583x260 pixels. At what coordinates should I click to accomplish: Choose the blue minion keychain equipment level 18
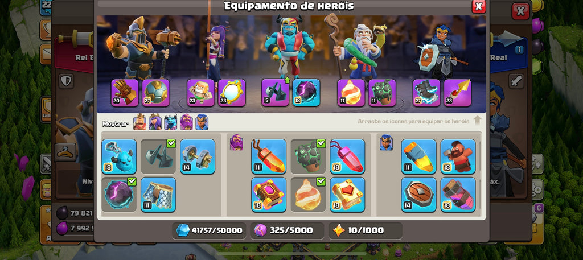pyautogui.click(x=119, y=156)
